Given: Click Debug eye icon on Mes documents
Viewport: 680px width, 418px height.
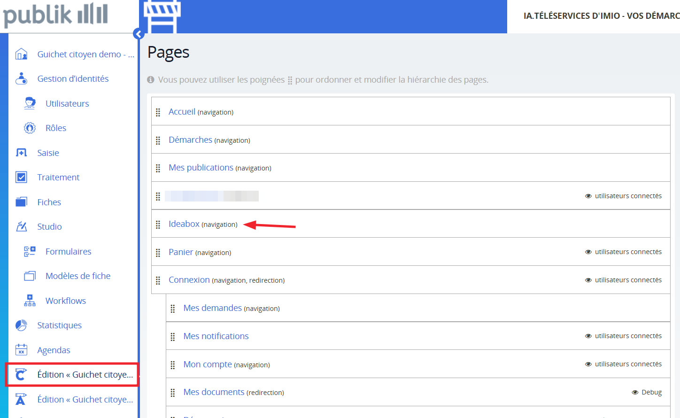Looking at the screenshot, I should (x=635, y=392).
